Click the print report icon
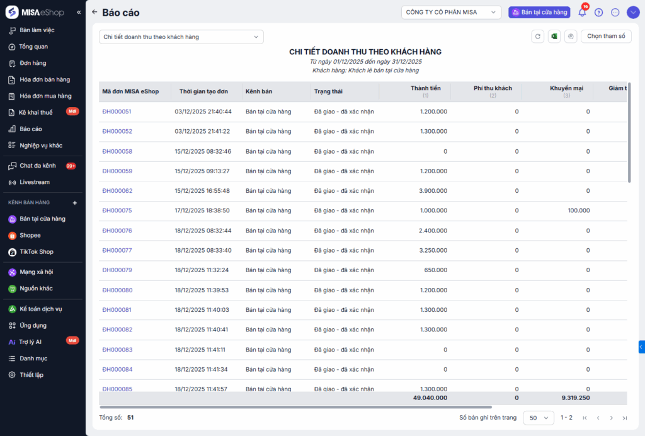 (571, 37)
